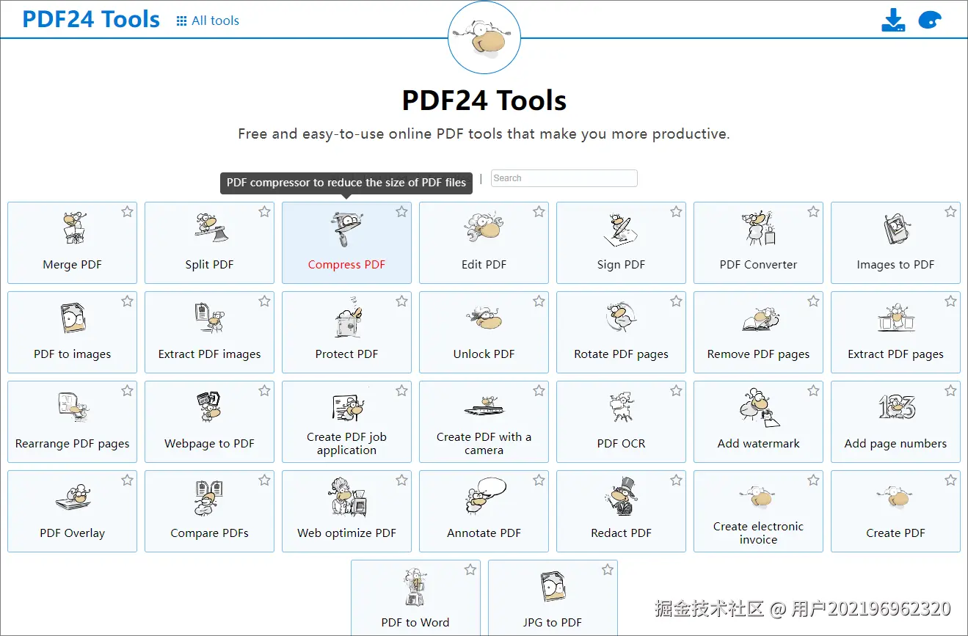Open the Sign PDF pen icon
This screenshot has height=636, width=968.
tap(621, 228)
